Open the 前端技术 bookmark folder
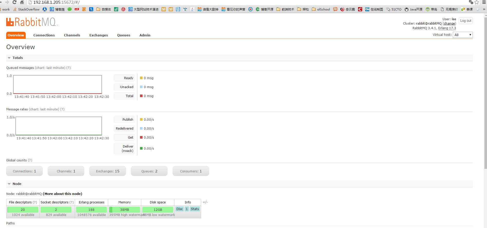This screenshot has width=487, height=228. [x=285, y=9]
